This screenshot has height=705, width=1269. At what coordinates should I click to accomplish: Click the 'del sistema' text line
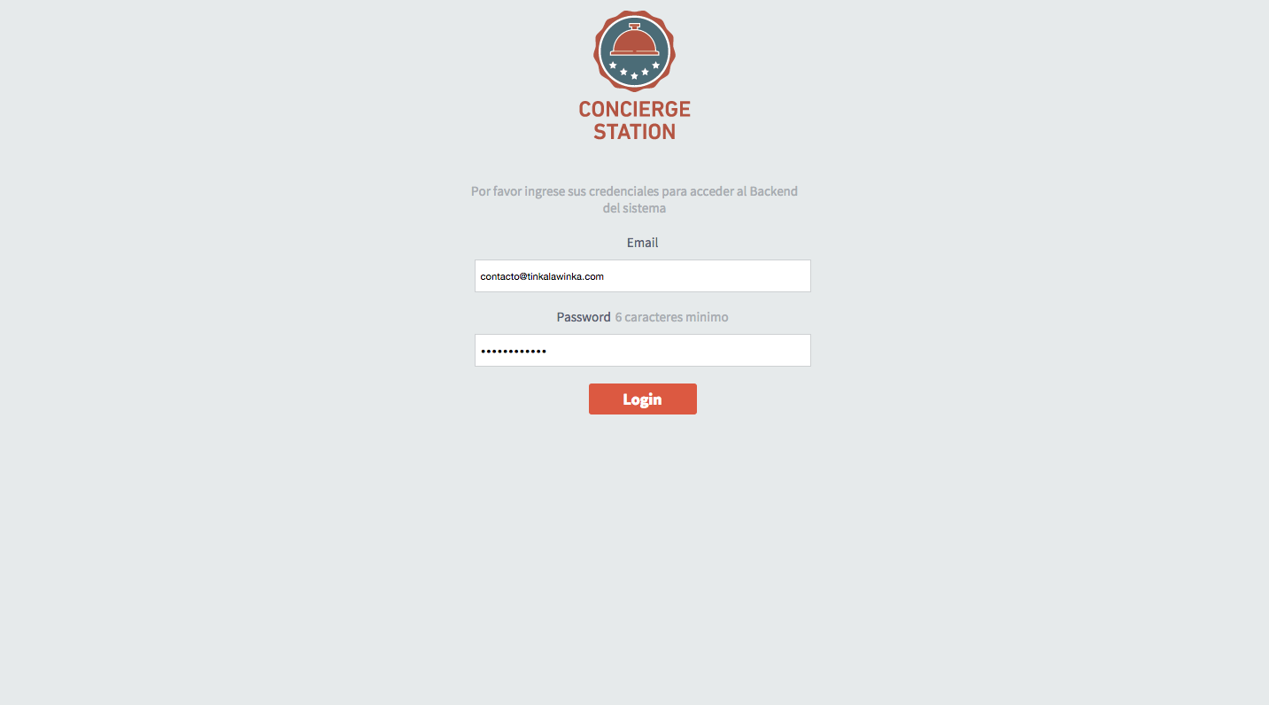(x=634, y=208)
